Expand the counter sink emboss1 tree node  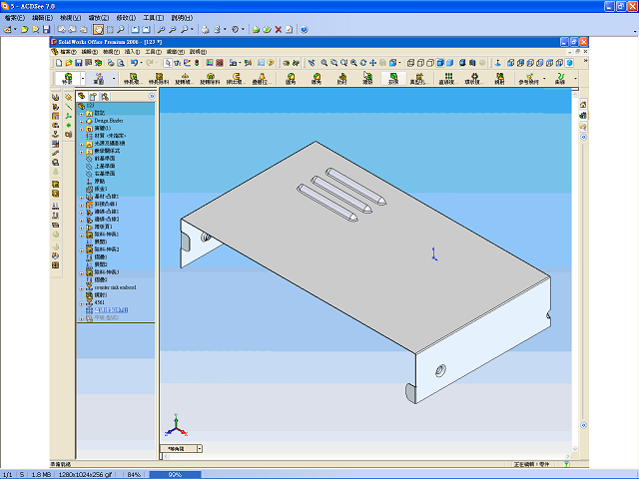pyautogui.click(x=82, y=288)
